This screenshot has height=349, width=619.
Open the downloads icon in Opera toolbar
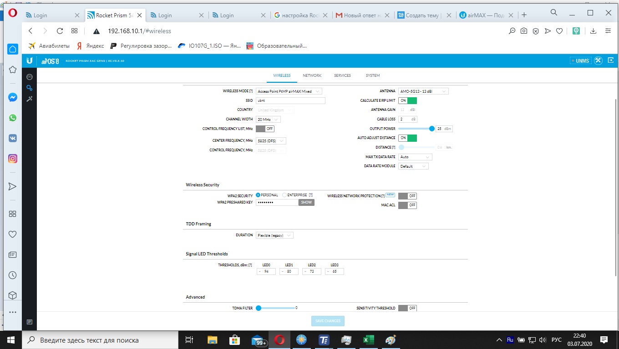593,31
